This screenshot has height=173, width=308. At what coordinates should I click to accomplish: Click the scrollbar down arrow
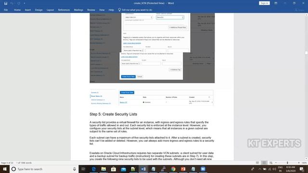(306, 159)
